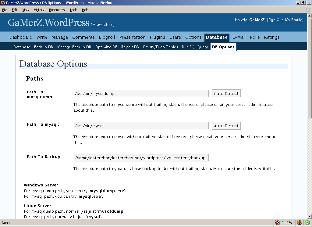Click the Linux Server heading
The height and width of the screenshot is (227, 312).
[37, 206]
